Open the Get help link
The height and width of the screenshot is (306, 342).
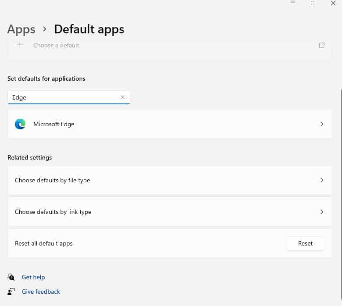(33, 277)
